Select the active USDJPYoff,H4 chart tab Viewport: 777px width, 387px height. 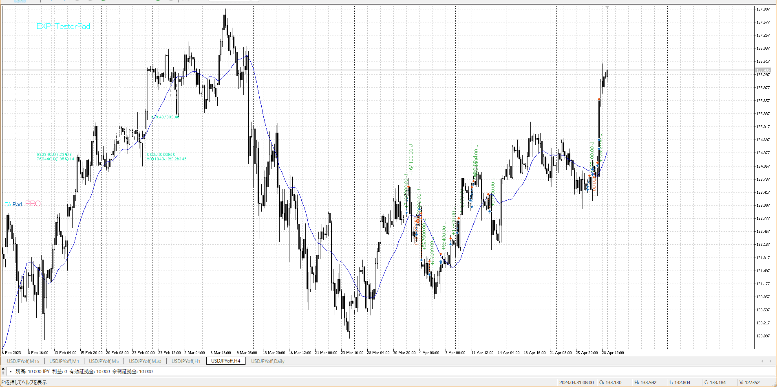coord(225,361)
